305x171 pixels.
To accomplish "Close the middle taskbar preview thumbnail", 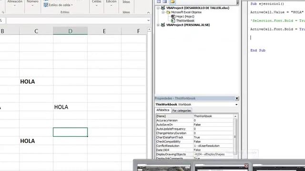I will [246, 166].
